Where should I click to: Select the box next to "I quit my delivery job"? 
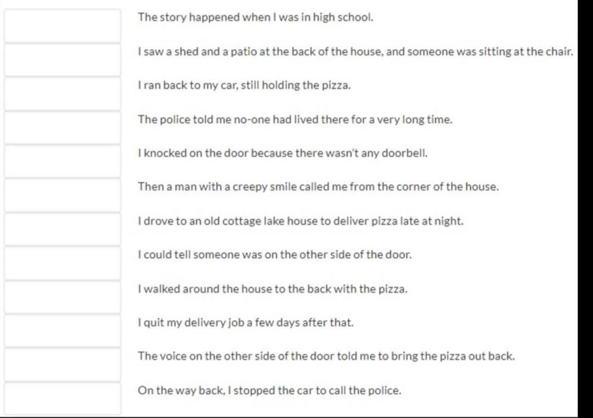point(63,331)
